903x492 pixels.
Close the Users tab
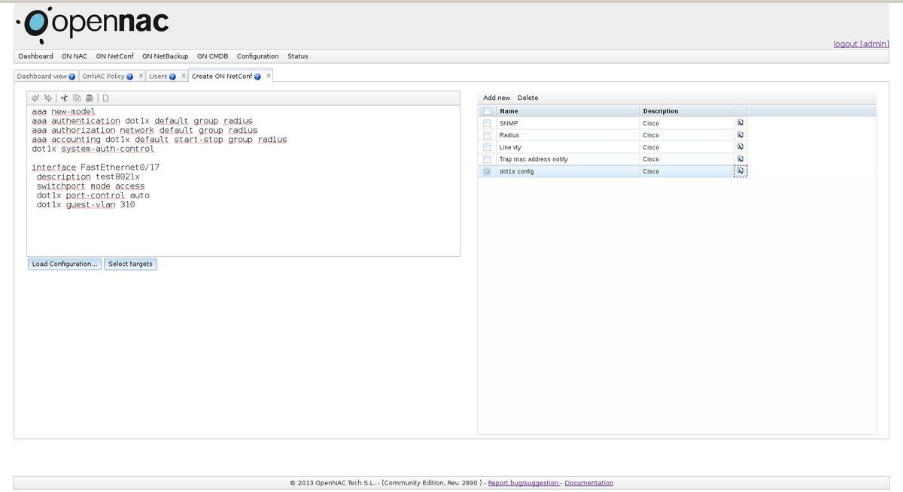click(183, 76)
